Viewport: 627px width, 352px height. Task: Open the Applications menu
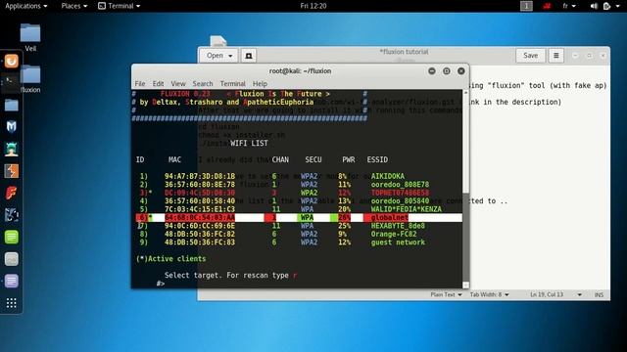point(26,6)
